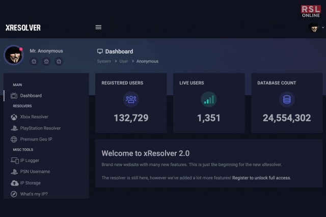
Task: Click the DATABASE COUNT card title
Action: click(277, 83)
